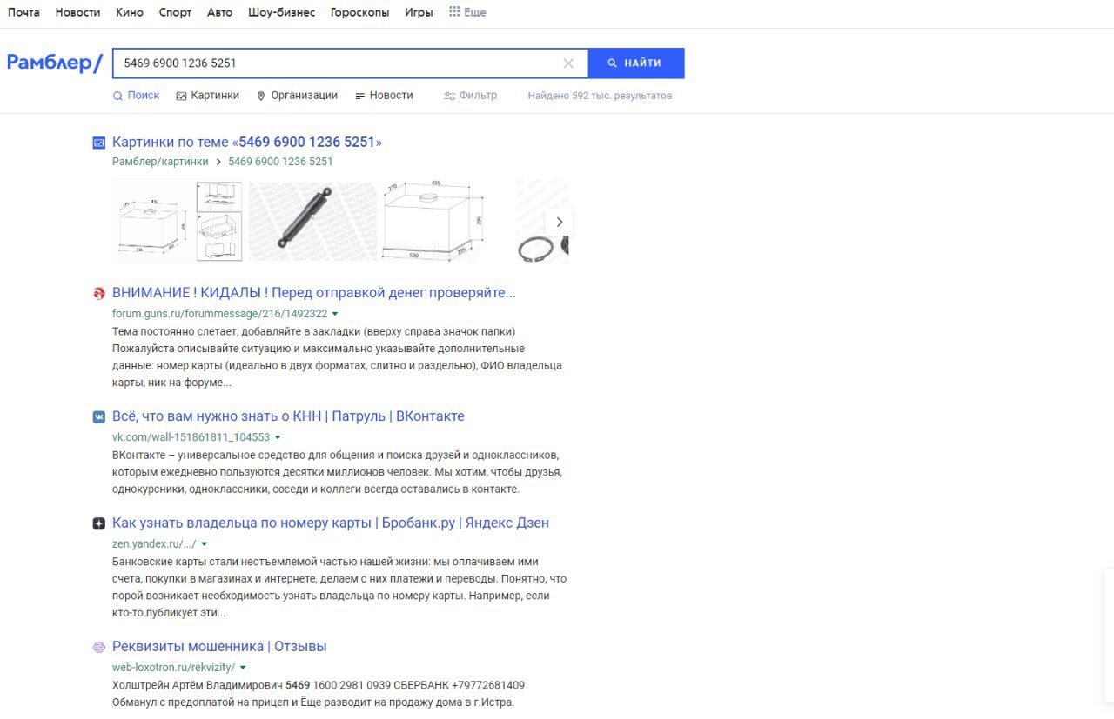Screen dimensions: 1114x719
Task: Click the snippet starting Тема постоянно слетает
Action: [337, 357]
